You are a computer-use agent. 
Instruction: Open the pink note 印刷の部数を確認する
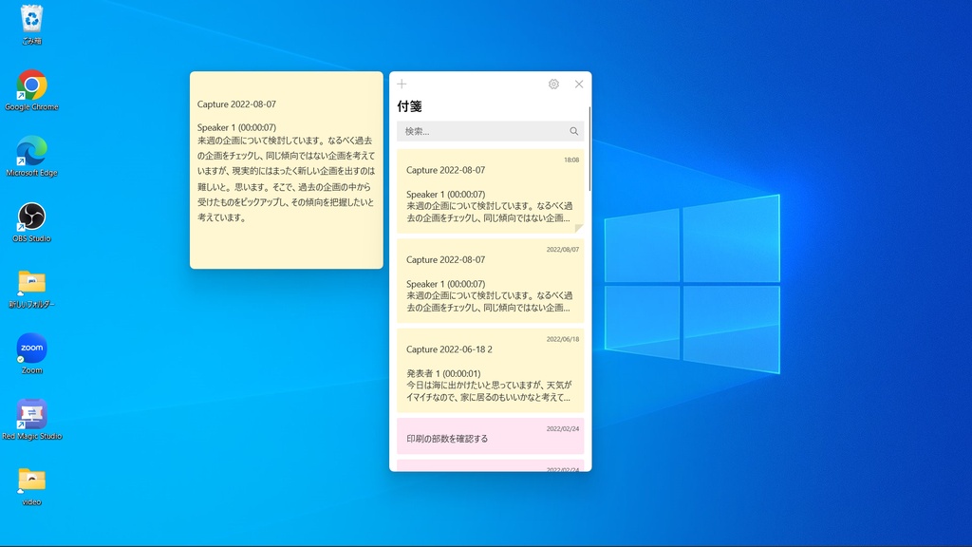click(491, 436)
